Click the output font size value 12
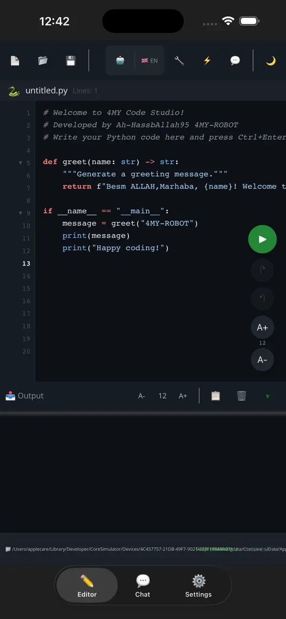Screen dimensions: 286x619 (163, 396)
